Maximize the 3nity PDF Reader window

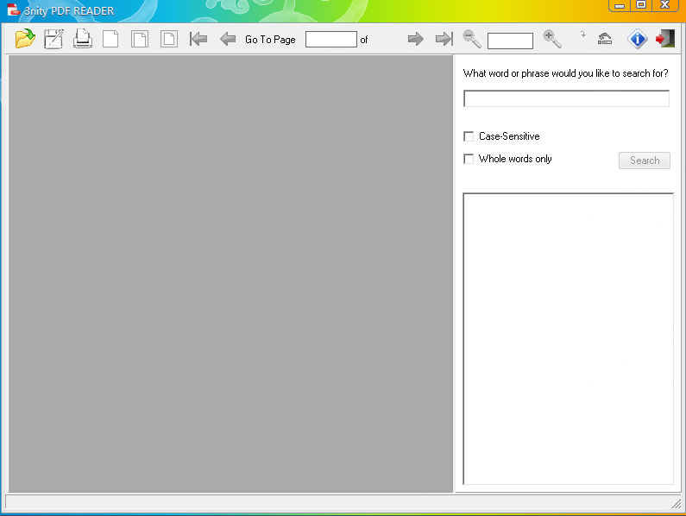(x=641, y=5)
